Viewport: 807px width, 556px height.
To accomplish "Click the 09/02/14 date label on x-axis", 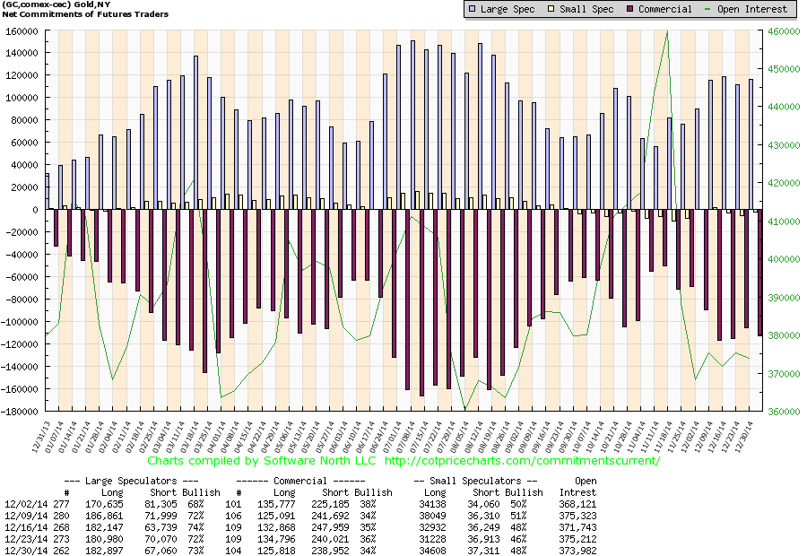I will coord(514,437).
